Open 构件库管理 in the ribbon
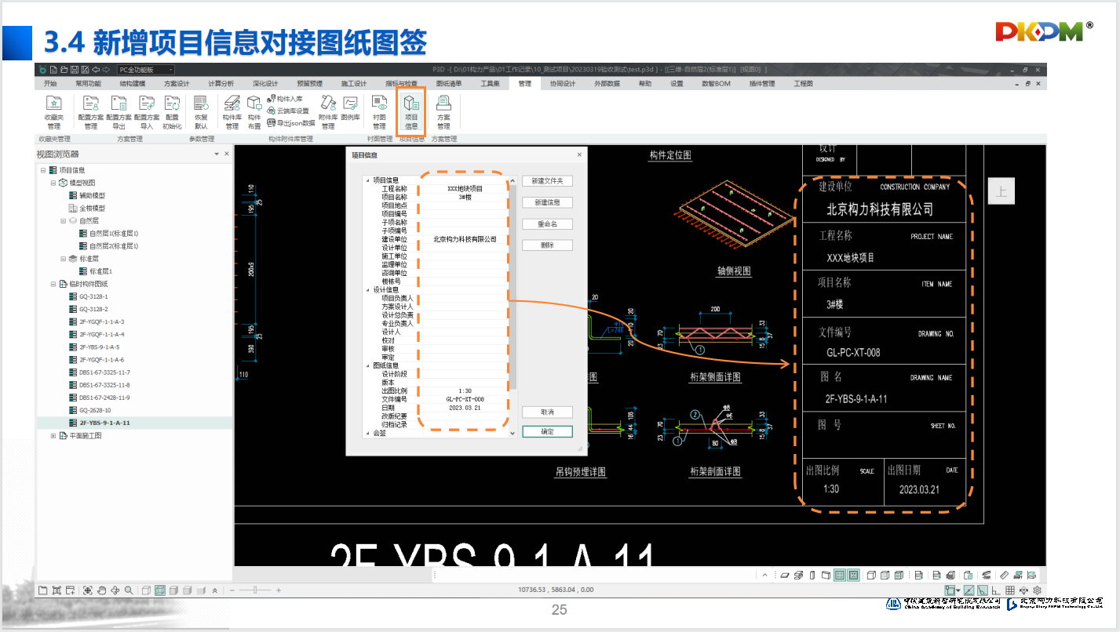Image resolution: width=1120 pixels, height=632 pixels. (x=232, y=111)
